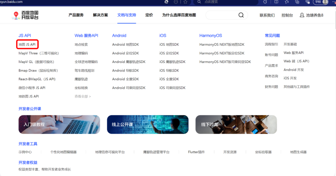Open iOS 全景SDK link

click(x=169, y=79)
